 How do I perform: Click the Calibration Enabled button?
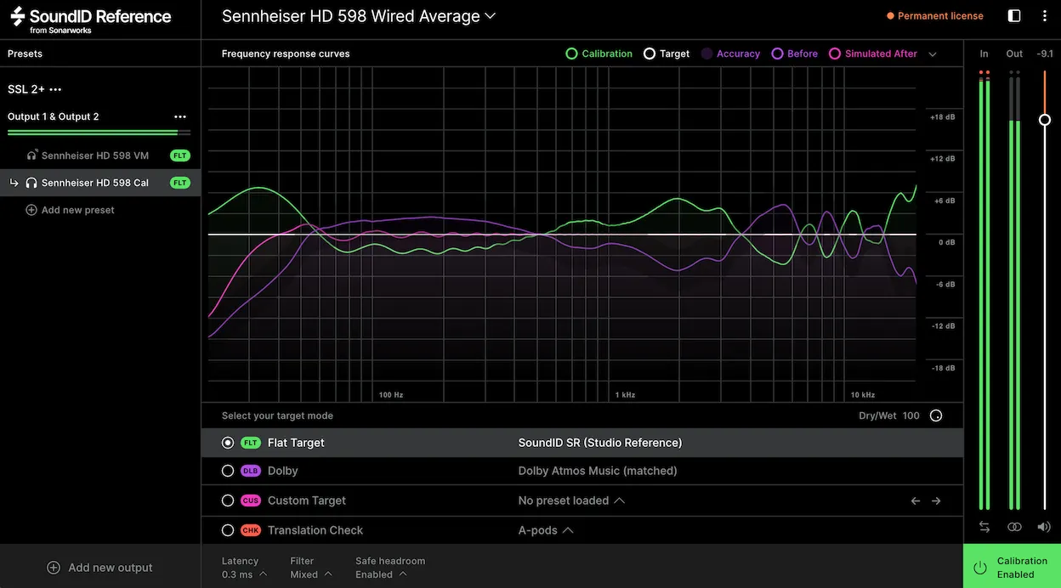click(x=1012, y=567)
